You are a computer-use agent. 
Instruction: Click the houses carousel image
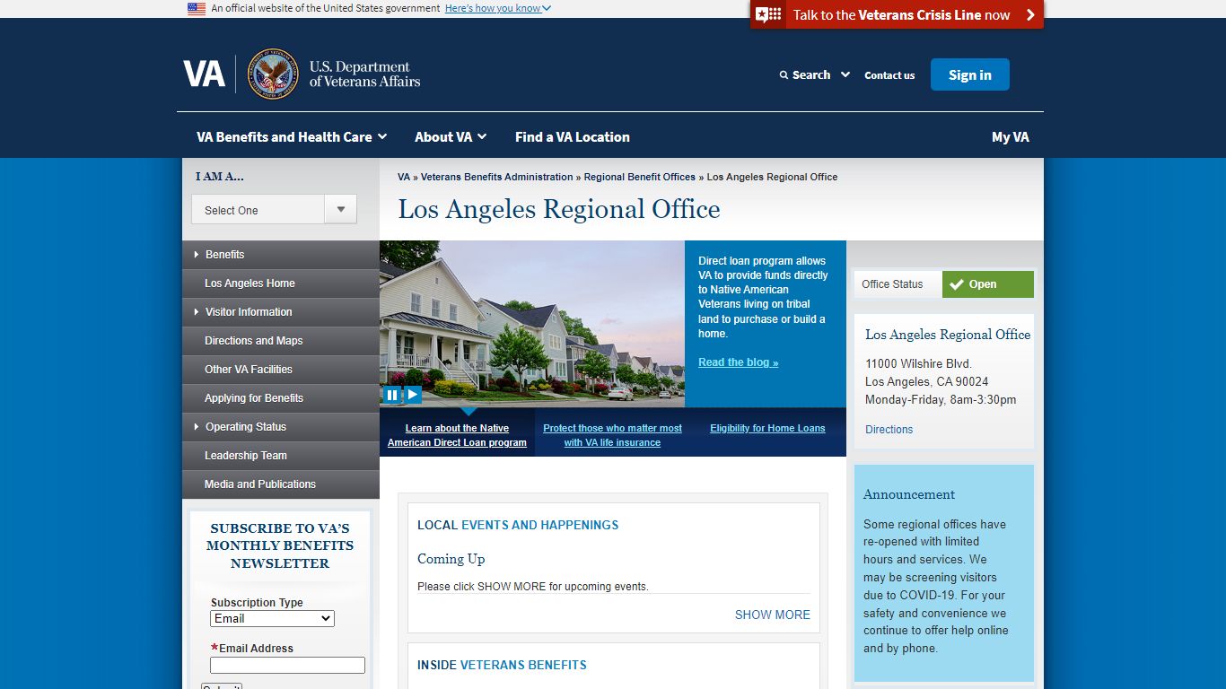[x=532, y=324]
